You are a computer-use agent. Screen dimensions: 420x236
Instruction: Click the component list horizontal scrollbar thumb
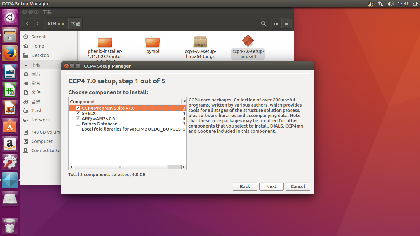120,167
